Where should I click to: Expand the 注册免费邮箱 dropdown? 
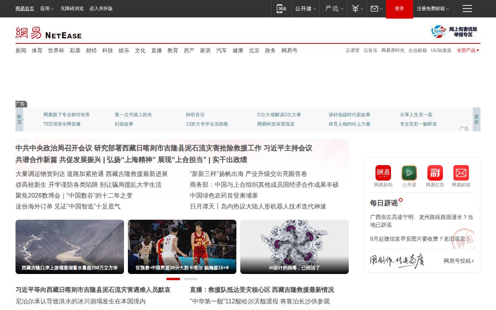pyautogui.click(x=433, y=9)
